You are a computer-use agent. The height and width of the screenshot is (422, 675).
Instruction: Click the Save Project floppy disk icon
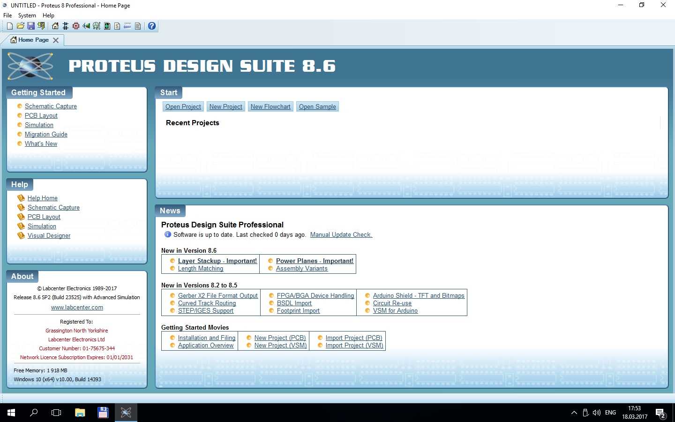coord(30,26)
